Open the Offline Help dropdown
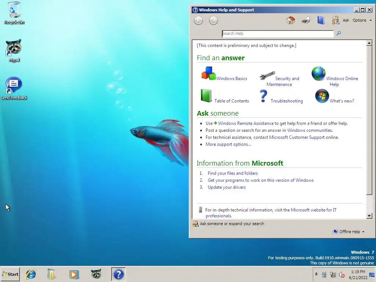Image resolution: width=376 pixels, height=282 pixels. [x=348, y=232]
